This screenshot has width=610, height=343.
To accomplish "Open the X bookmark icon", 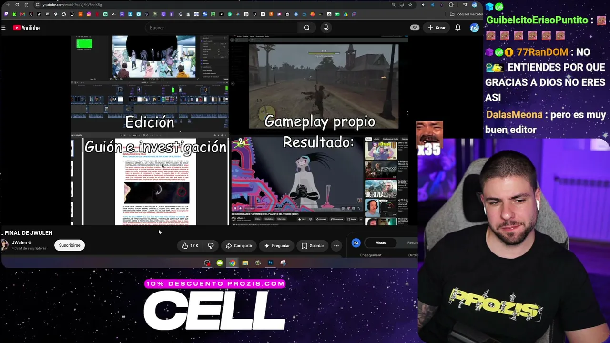I will coord(31,14).
